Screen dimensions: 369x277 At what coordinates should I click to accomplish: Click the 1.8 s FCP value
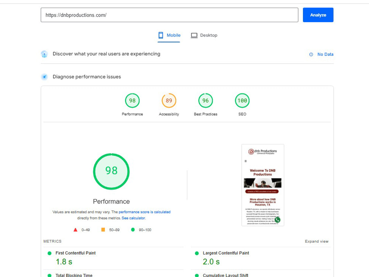click(x=64, y=262)
